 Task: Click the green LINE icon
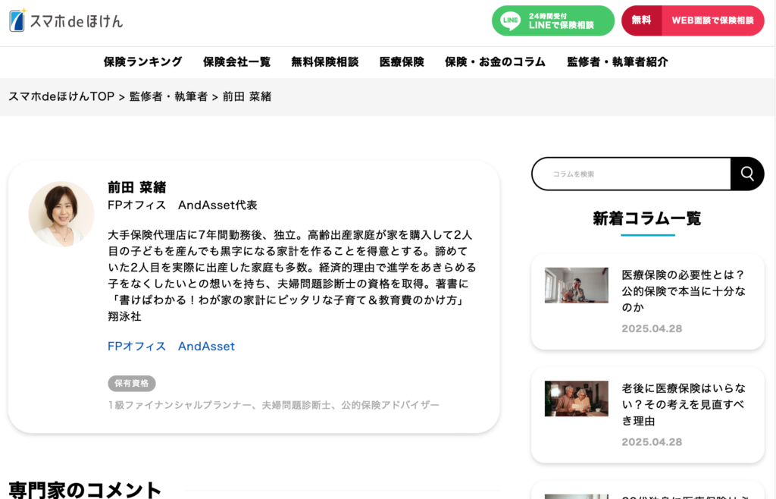510,20
